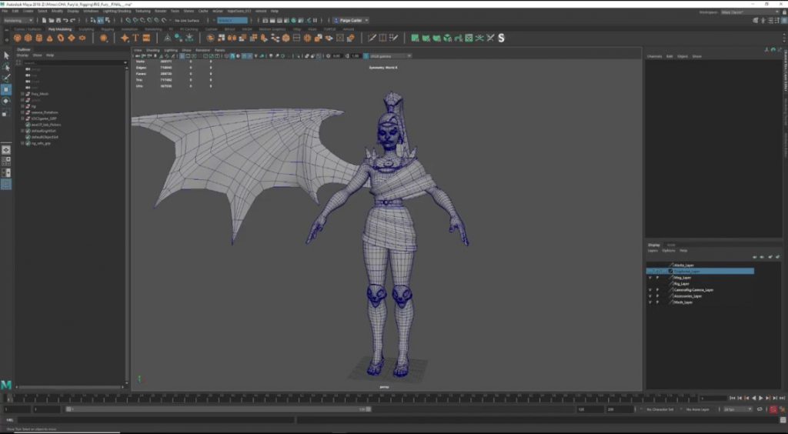Switch to the Rigging shelf tab
The image size is (788, 434).
coord(108,29)
